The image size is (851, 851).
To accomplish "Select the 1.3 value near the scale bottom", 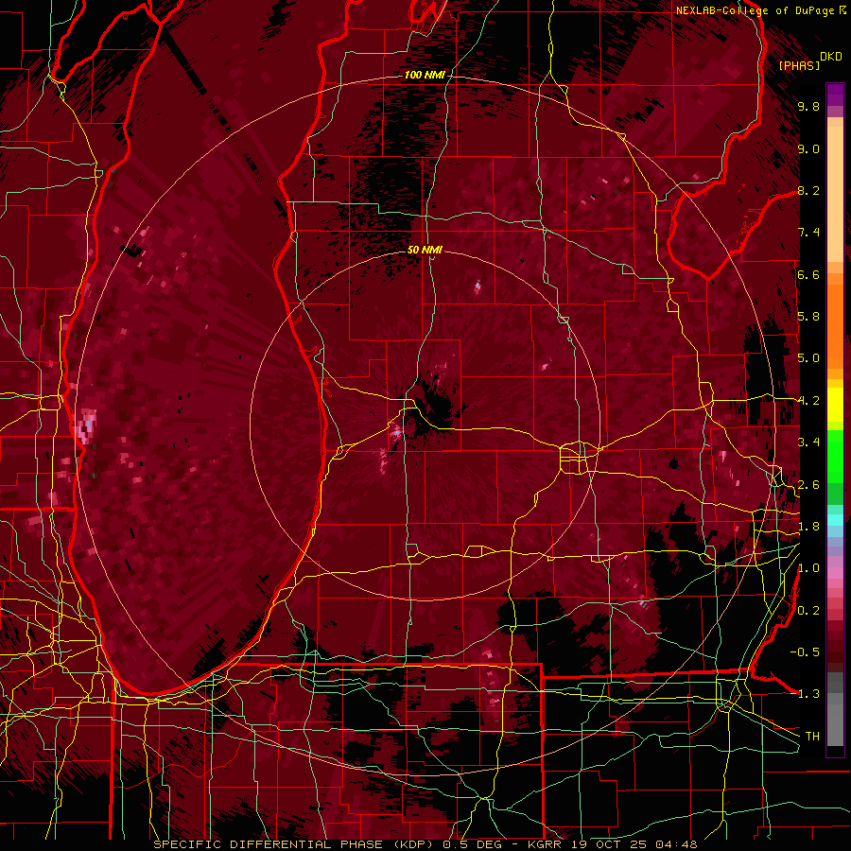I will (x=808, y=695).
